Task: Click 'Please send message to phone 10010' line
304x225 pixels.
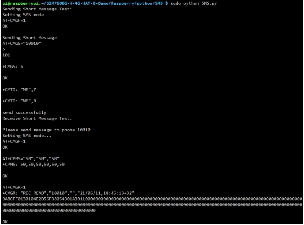Action: 47,130
